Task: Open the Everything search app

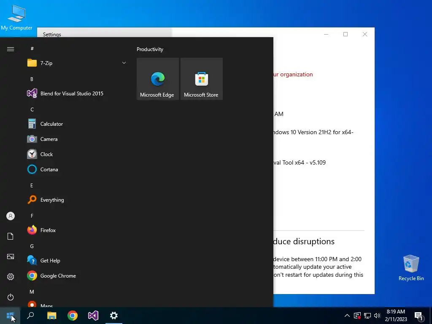Action: (77, 200)
